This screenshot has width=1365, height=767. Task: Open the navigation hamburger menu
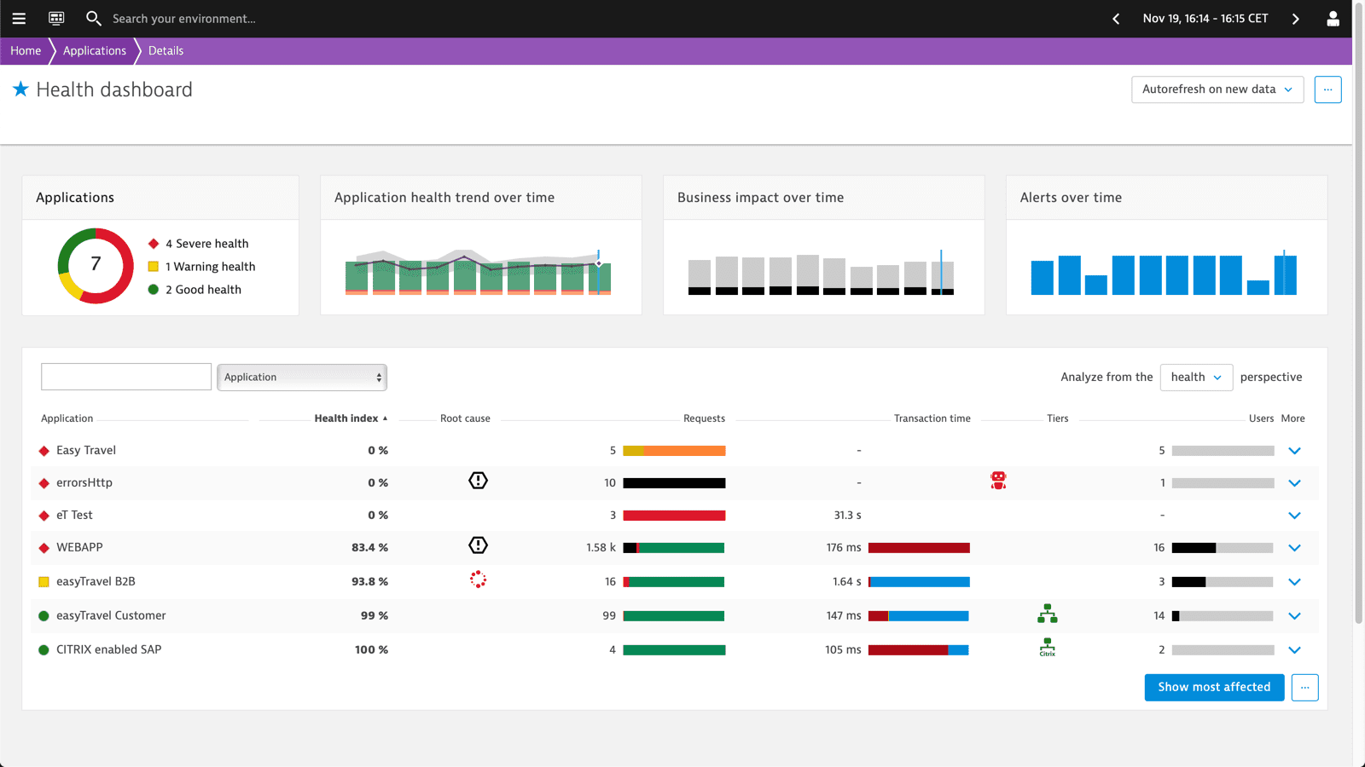click(19, 18)
